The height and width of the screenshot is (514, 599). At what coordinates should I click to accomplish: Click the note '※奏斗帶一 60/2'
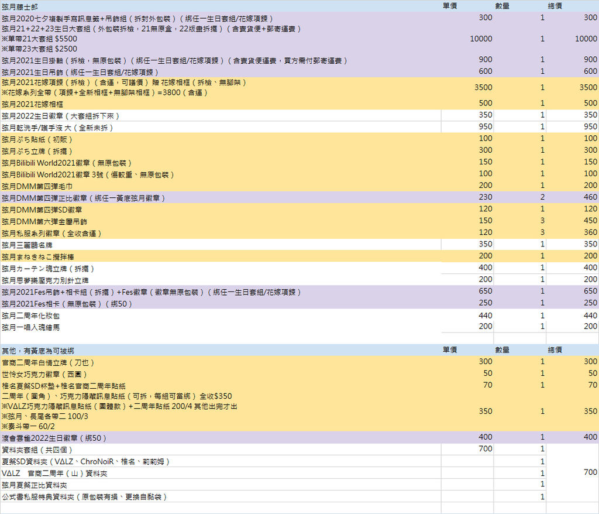(x=28, y=426)
